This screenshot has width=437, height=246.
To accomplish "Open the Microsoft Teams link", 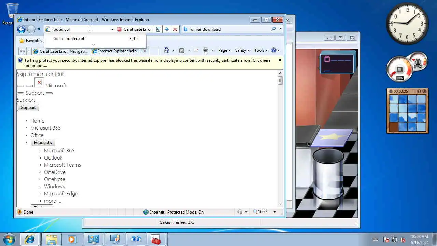I will 62,165.
